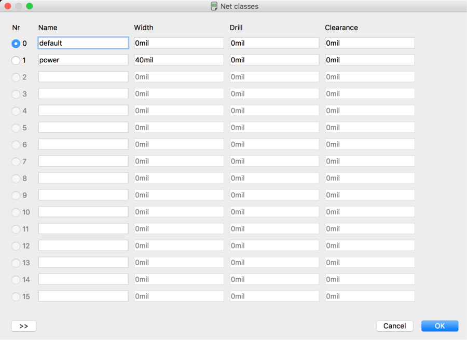This screenshot has height=340, width=467.
Task: Click the Name field of class 3
Action: click(x=84, y=93)
